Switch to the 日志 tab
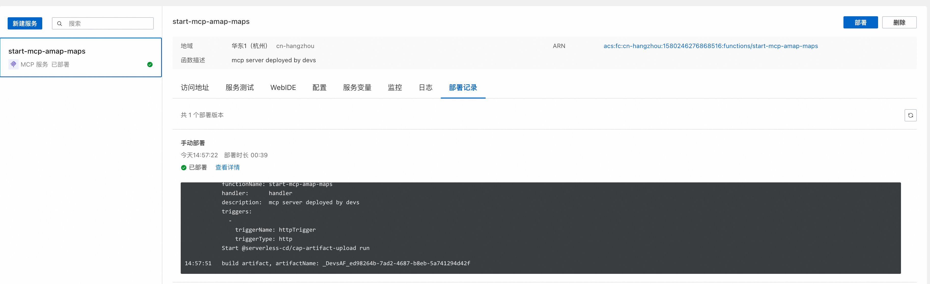 point(425,88)
